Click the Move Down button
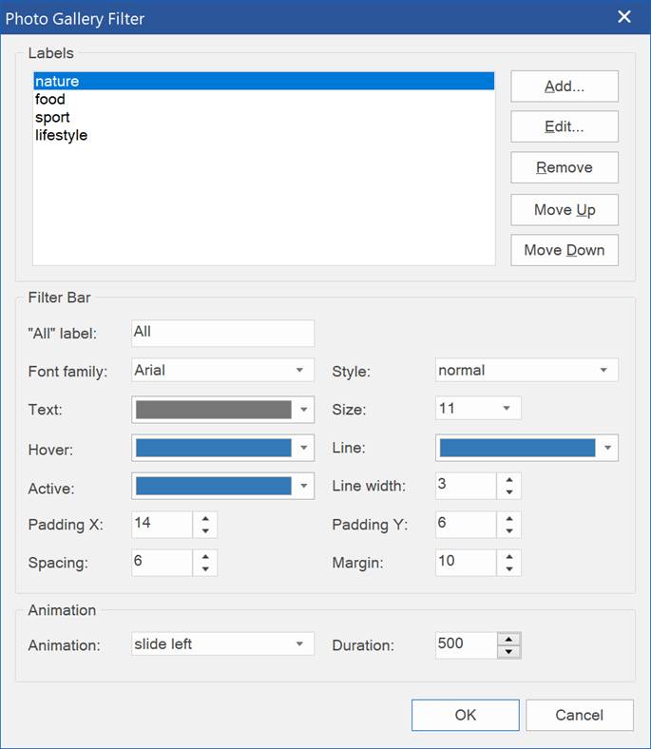The width and height of the screenshot is (651, 749). point(565,250)
